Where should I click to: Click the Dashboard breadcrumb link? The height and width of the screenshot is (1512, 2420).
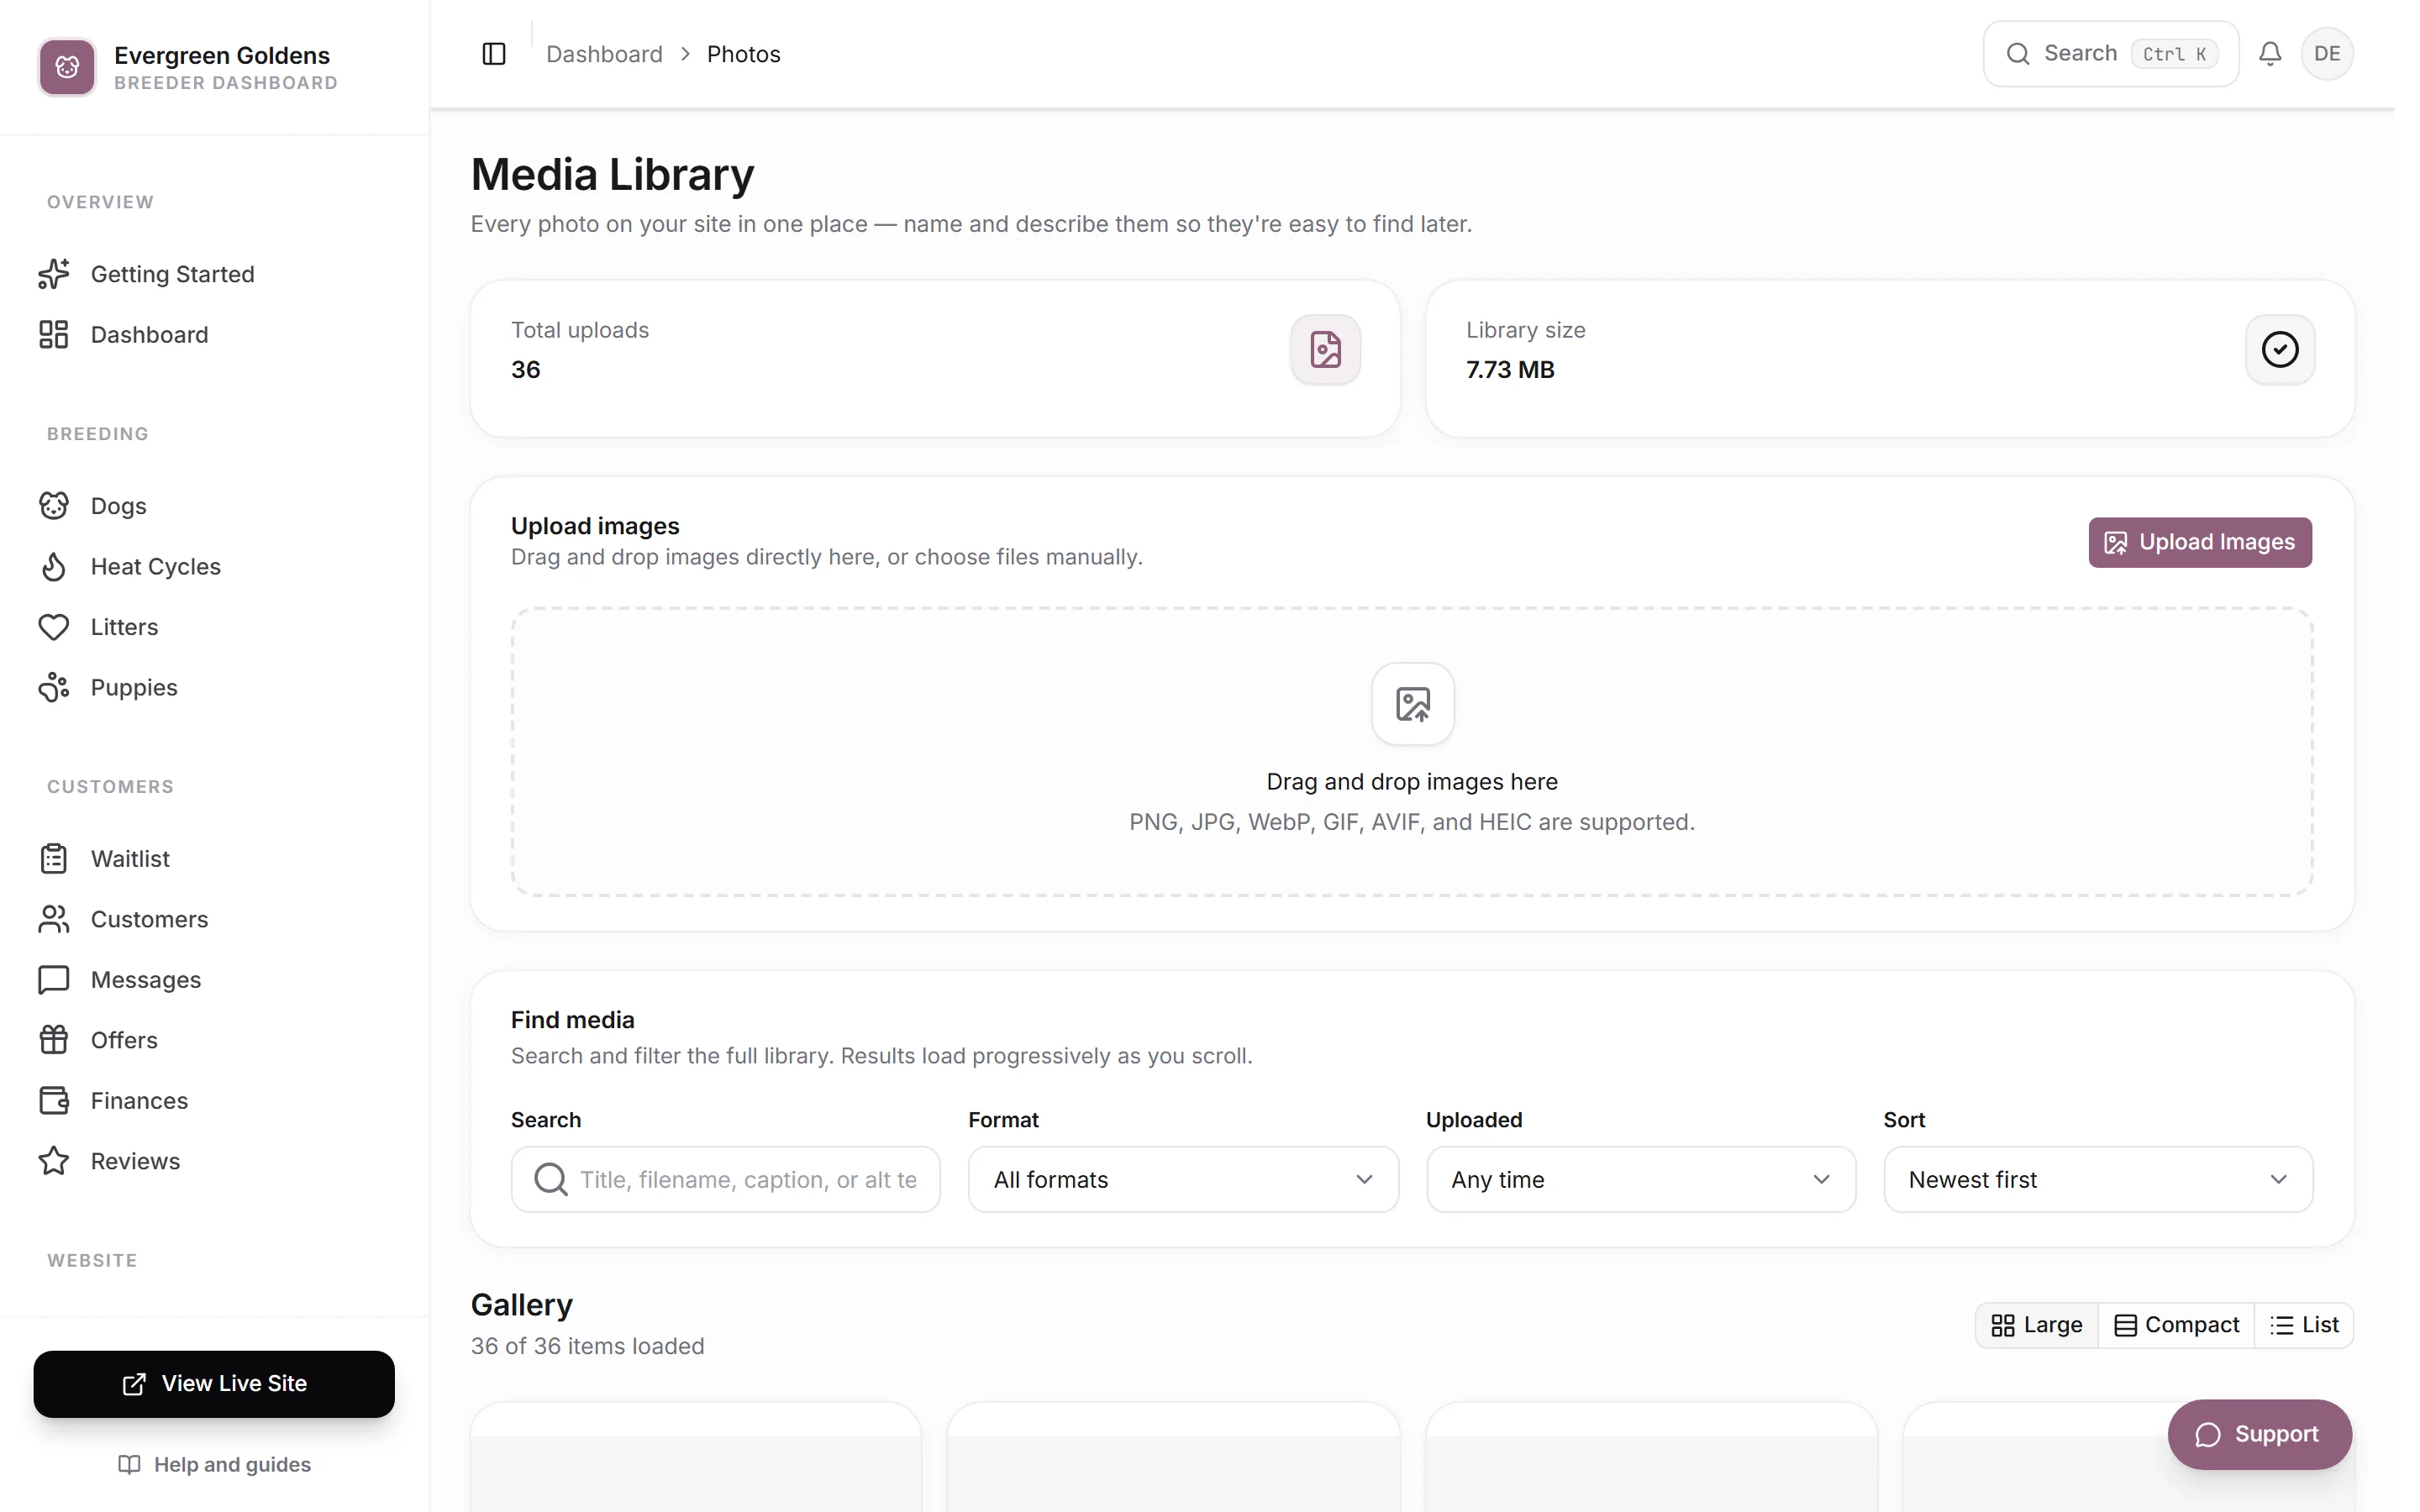click(x=604, y=54)
